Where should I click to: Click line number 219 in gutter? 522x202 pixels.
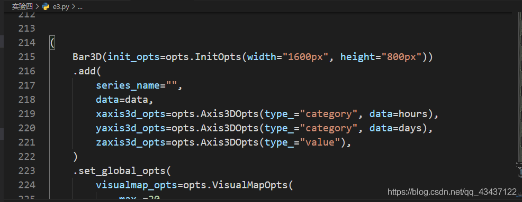tap(26, 114)
